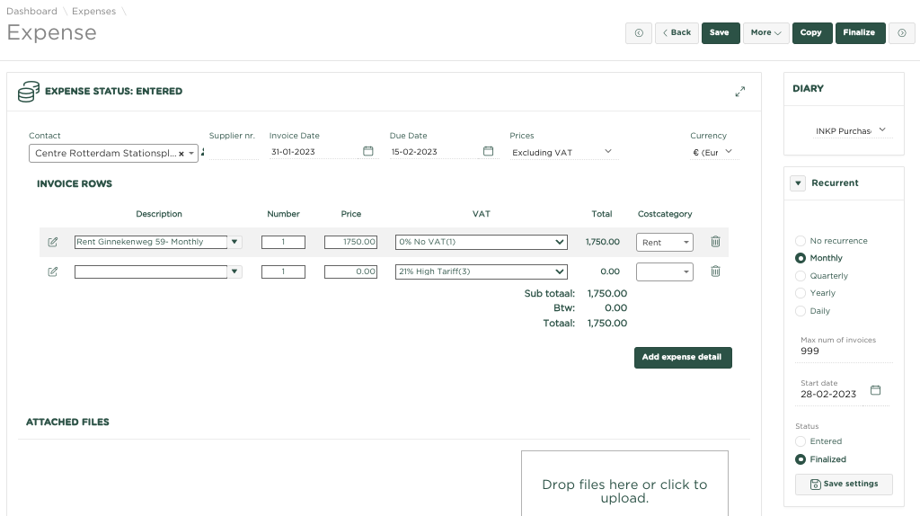The width and height of the screenshot is (920, 516).
Task: Edit the Rent Ginnekenweg invoice row
Action: [x=53, y=242]
